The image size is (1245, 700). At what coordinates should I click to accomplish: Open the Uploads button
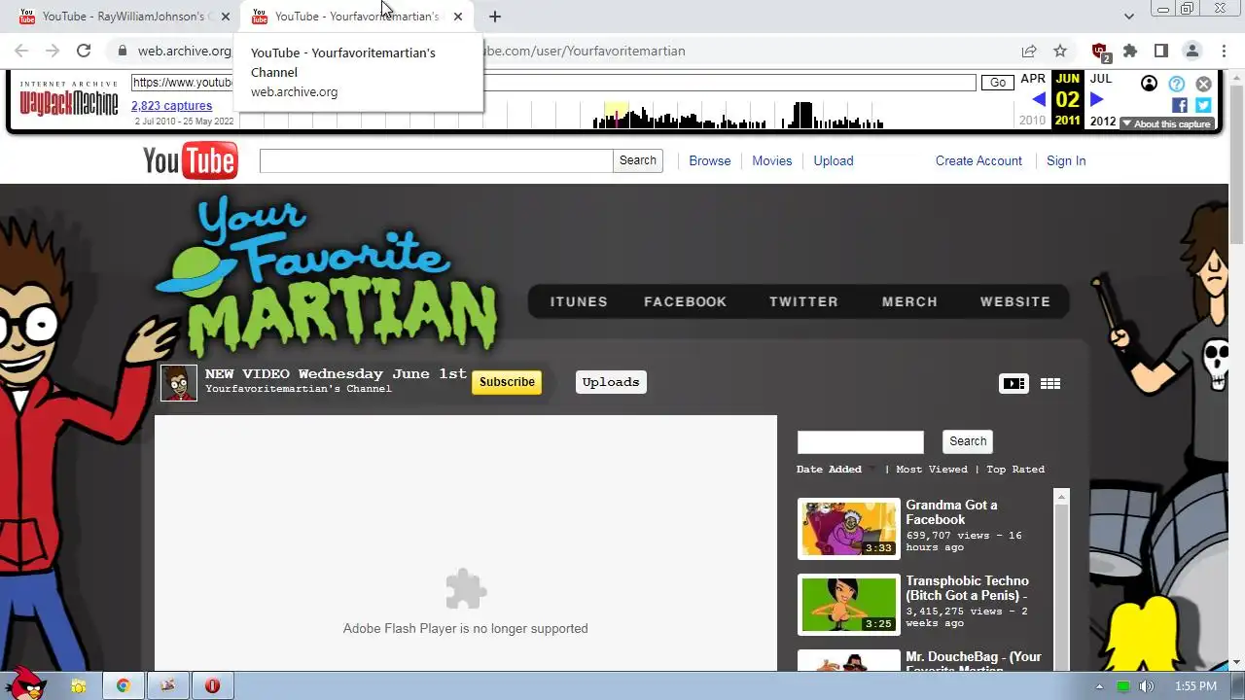[x=611, y=382]
